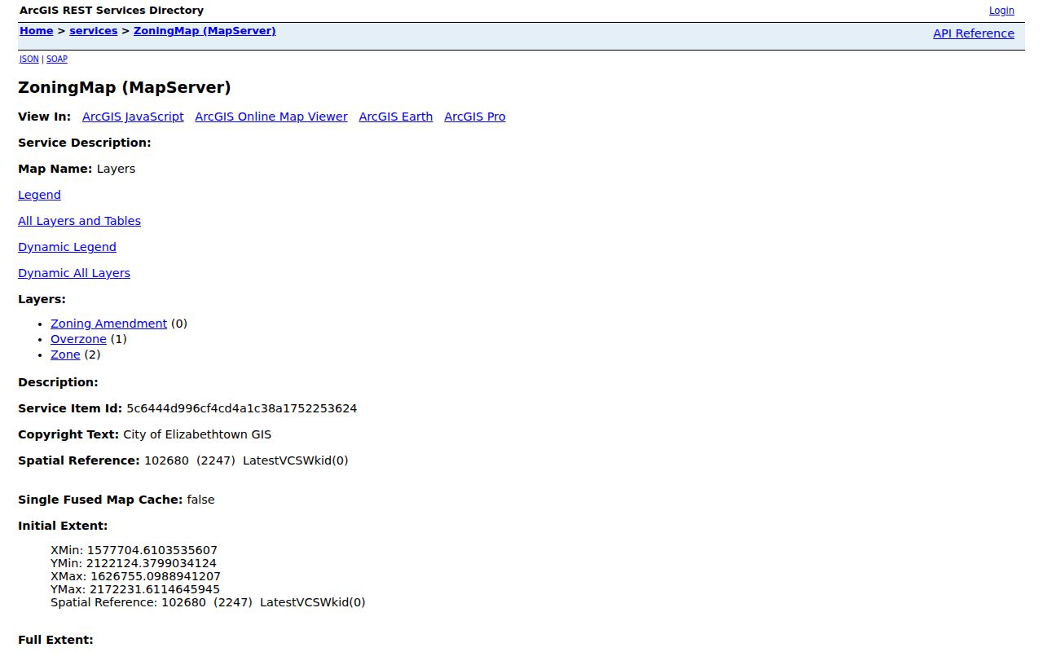Open the API Reference link
This screenshot has width=1043, height=652.
point(974,33)
